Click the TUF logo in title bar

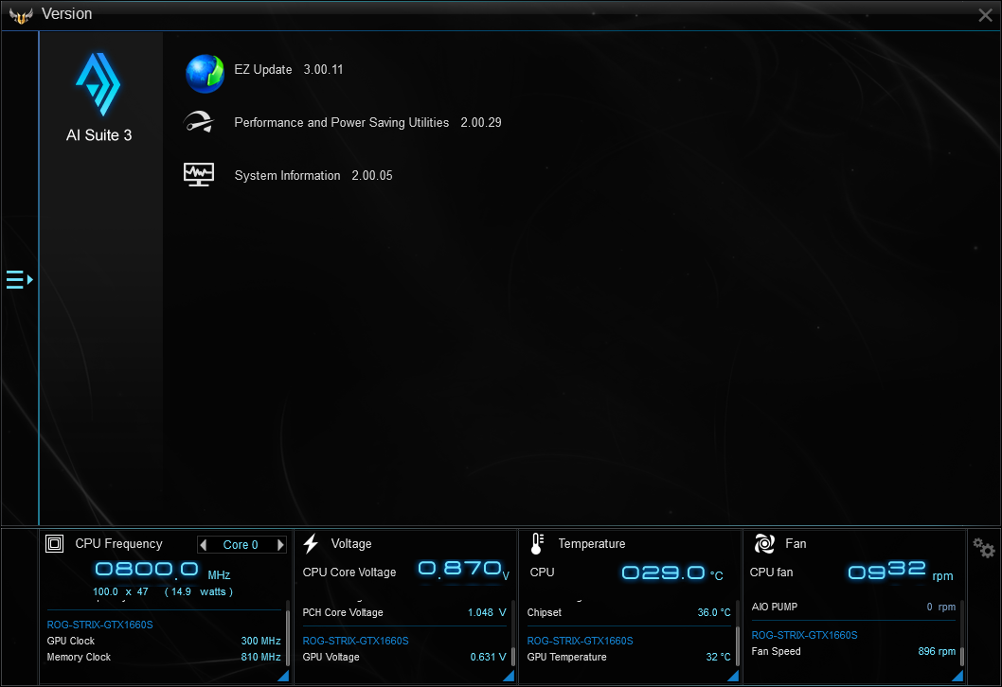21,15
